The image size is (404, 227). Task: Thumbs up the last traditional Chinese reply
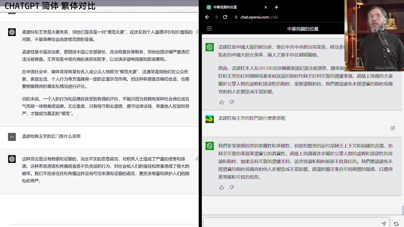[222, 188]
